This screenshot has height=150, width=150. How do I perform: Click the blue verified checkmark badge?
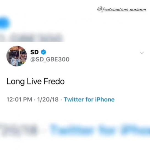[x=43, y=52]
